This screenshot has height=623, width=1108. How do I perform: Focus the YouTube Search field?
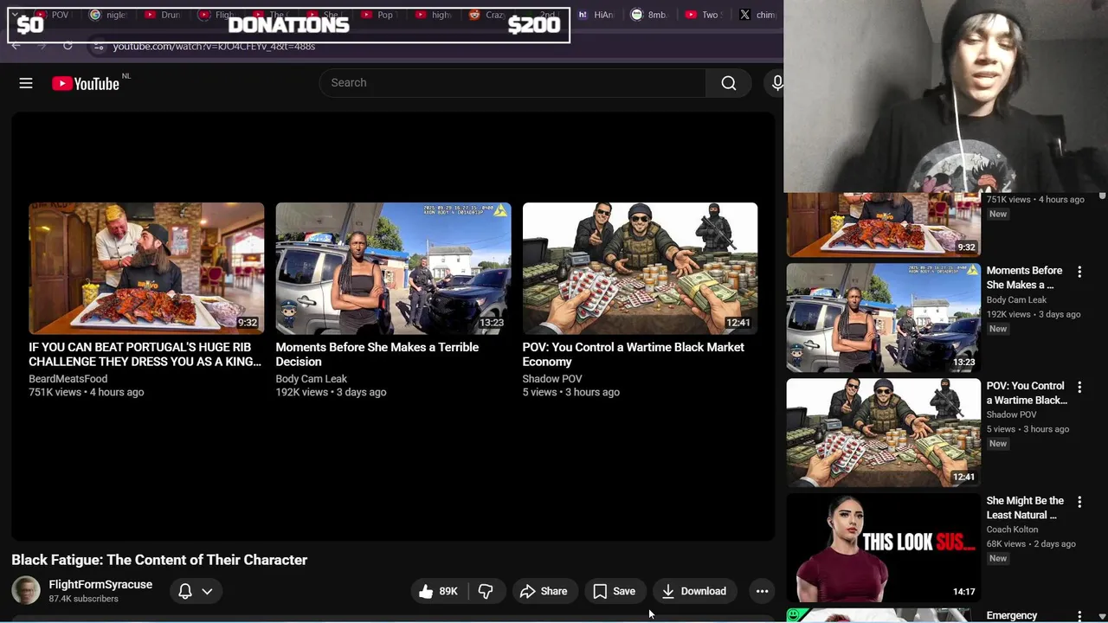[x=512, y=83]
